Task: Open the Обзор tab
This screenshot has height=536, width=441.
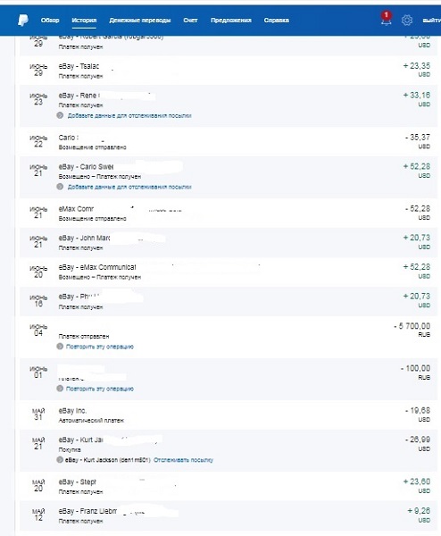Action: [50, 21]
